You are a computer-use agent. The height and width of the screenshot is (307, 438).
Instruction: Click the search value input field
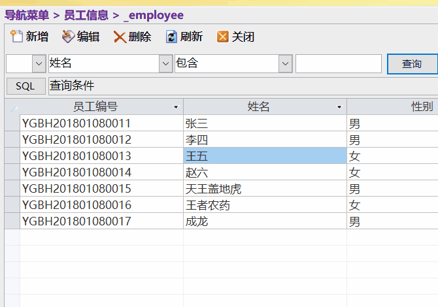click(339, 63)
